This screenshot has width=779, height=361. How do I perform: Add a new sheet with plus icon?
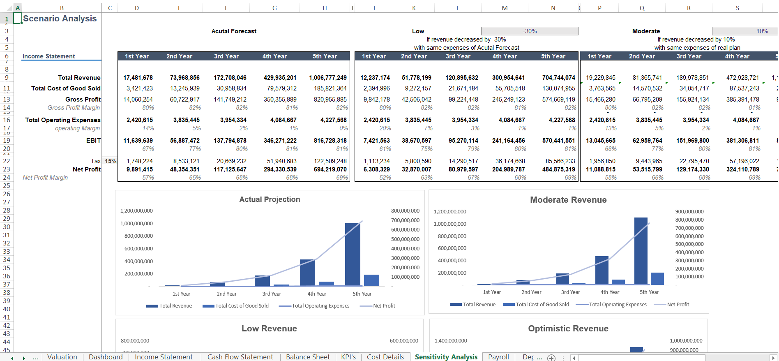[551, 358]
